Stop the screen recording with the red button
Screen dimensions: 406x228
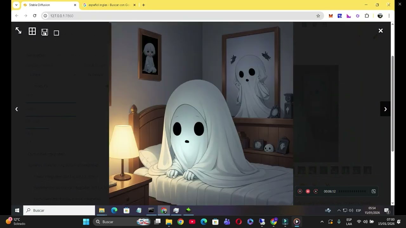pyautogui.click(x=308, y=191)
